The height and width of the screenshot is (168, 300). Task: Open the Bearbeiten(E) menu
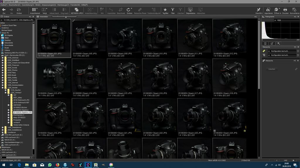point(15,5)
